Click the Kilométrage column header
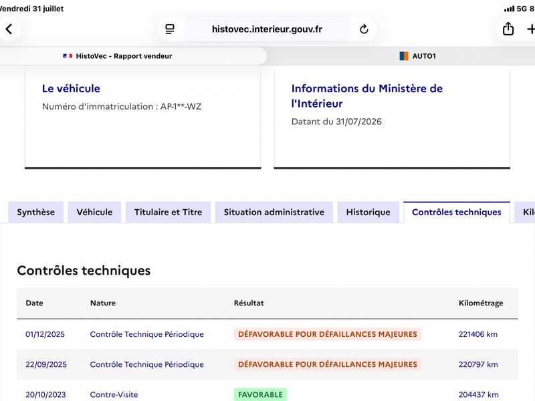The height and width of the screenshot is (401, 535). [481, 303]
